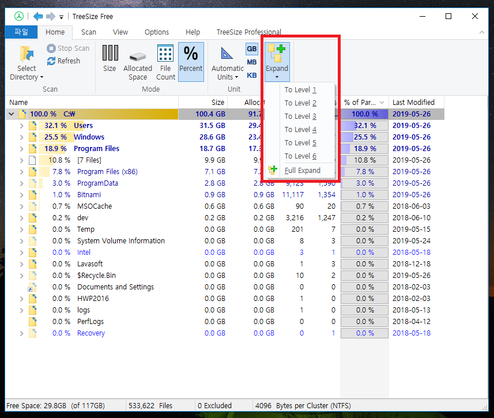
Task: Expand the Bitnami folder
Action: [x=21, y=195]
